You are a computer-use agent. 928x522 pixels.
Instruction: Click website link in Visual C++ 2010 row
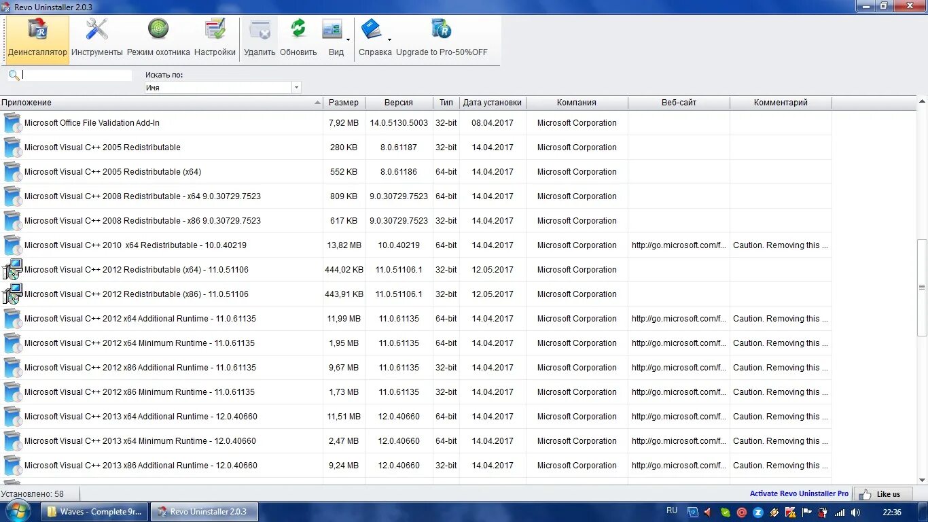click(679, 245)
